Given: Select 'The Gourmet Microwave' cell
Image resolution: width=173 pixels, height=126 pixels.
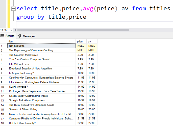Looking at the screenshot, I should (x=41, y=55).
